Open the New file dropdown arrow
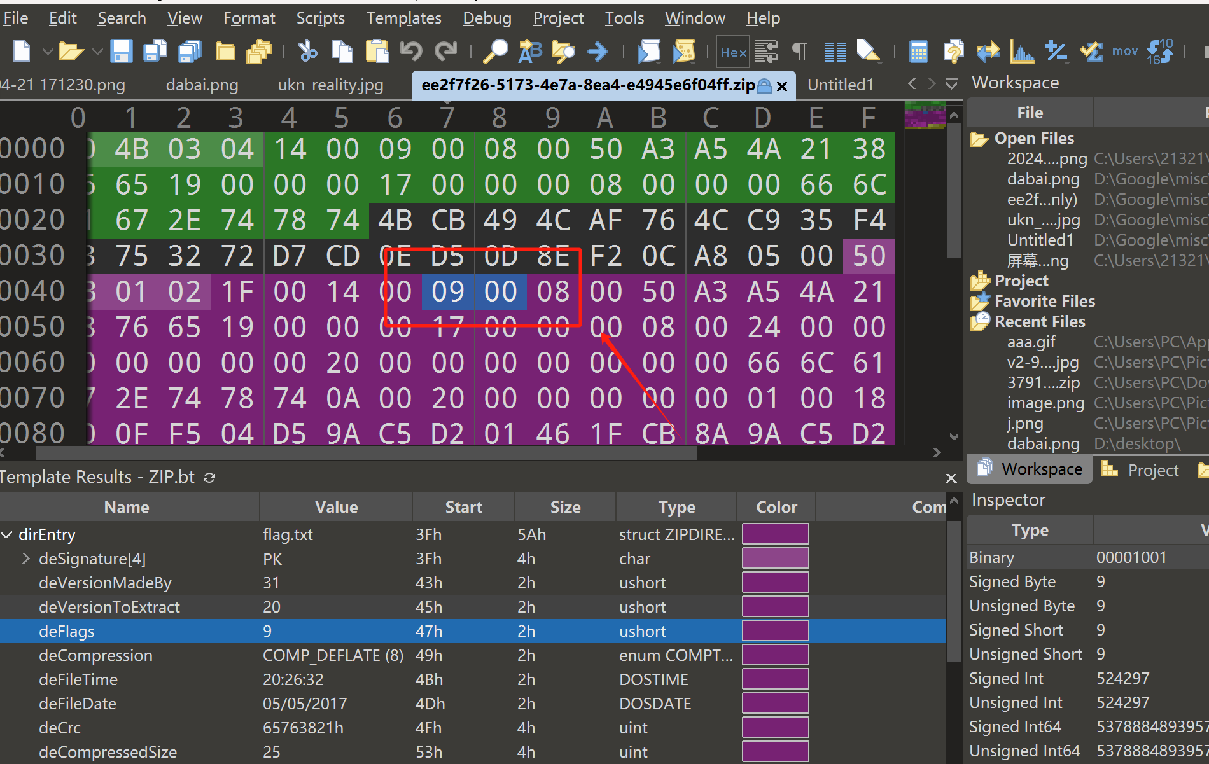This screenshot has height=764, width=1209. click(47, 52)
